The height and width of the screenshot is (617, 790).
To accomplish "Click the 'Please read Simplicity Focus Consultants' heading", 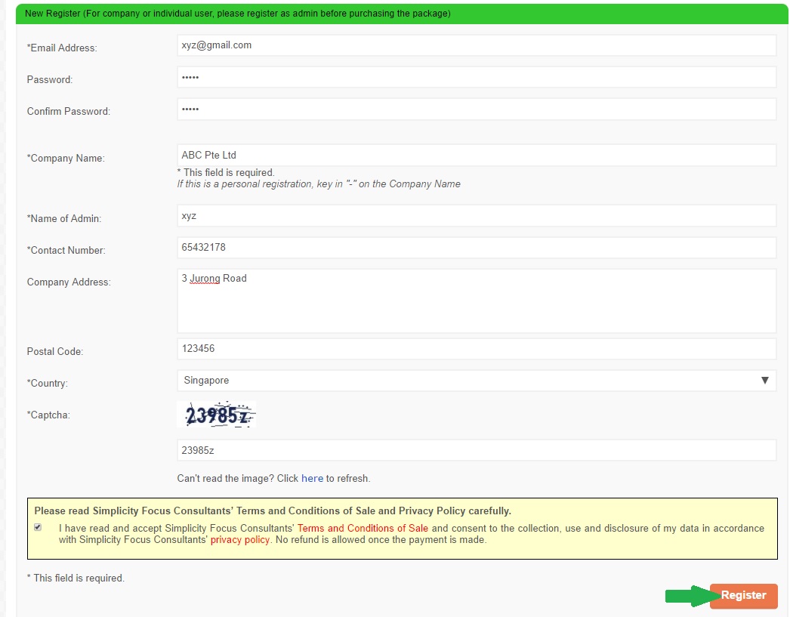I will 273,511.
